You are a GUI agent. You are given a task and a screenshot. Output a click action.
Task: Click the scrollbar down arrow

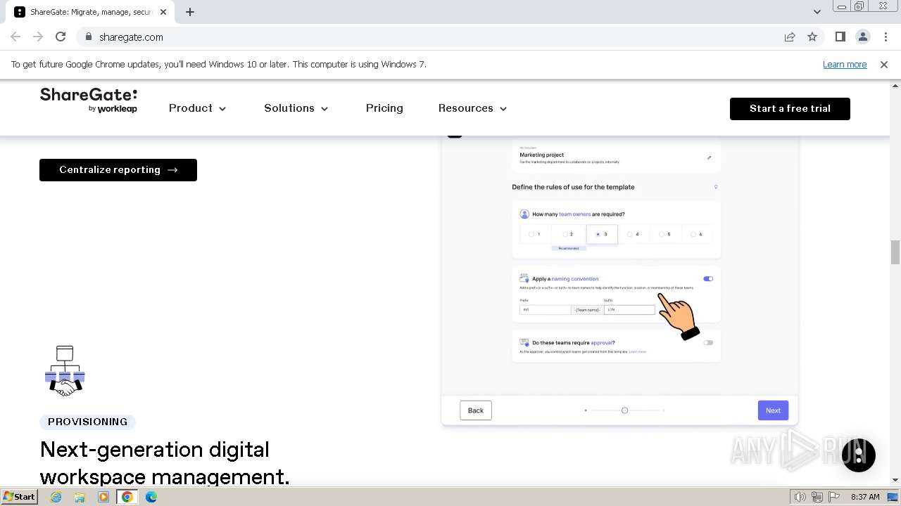click(895, 480)
